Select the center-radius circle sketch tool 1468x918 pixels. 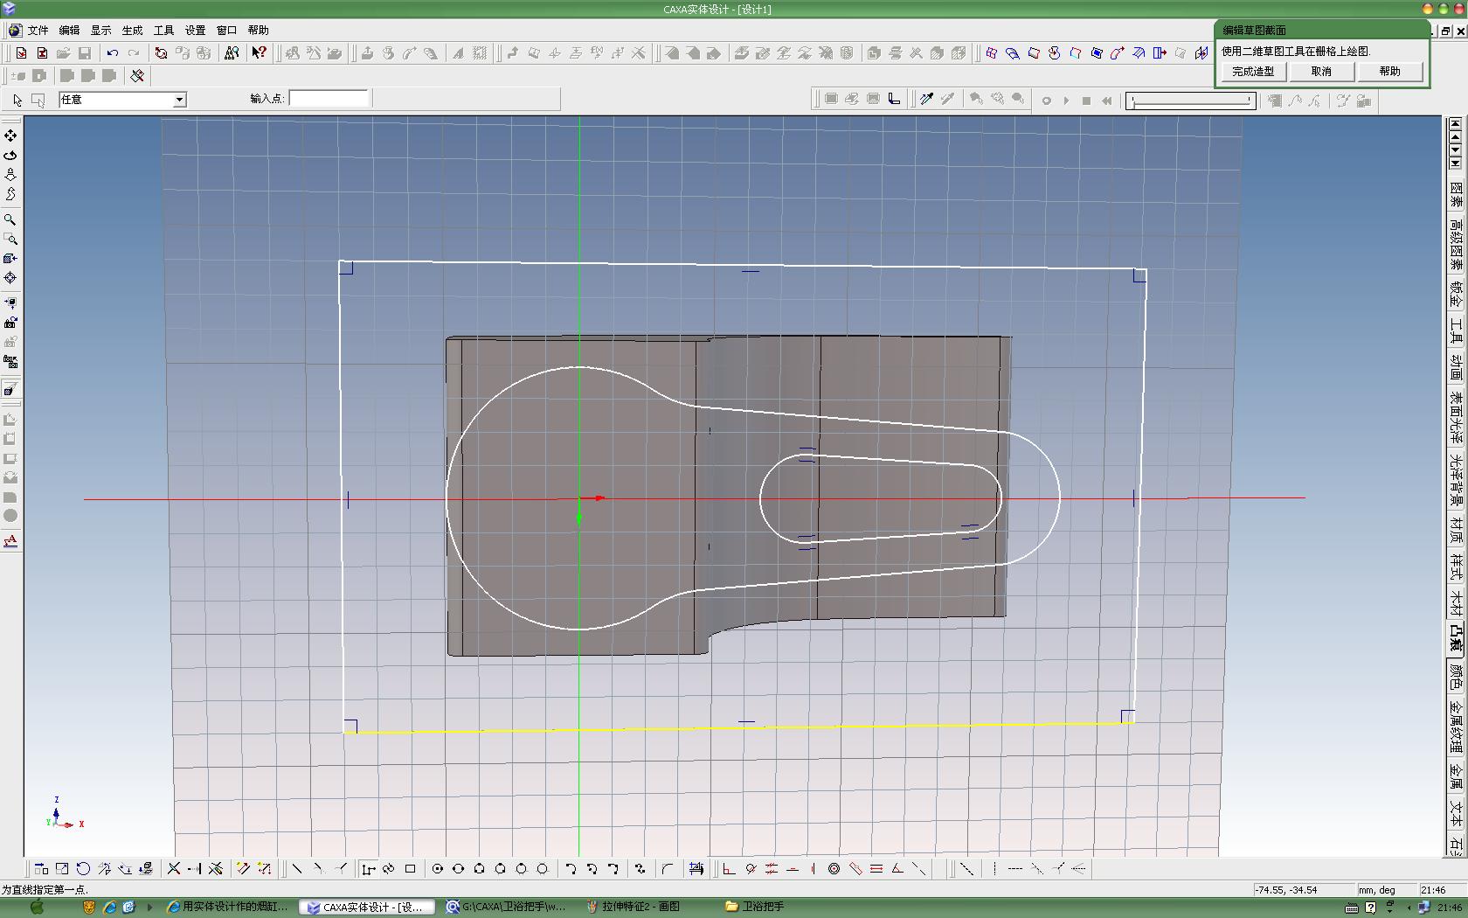[x=437, y=869]
